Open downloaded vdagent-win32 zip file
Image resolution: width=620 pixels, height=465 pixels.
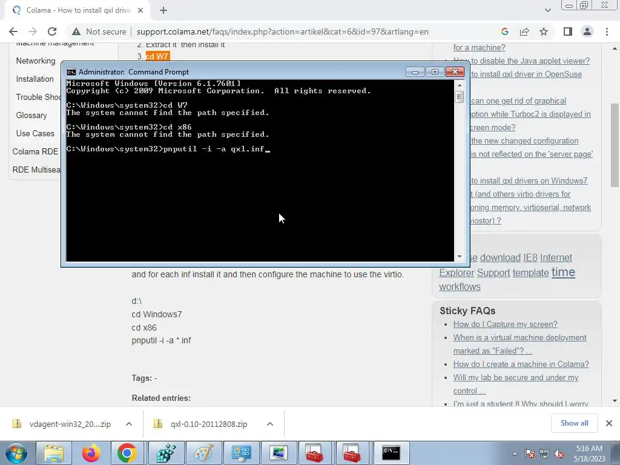tap(62, 424)
